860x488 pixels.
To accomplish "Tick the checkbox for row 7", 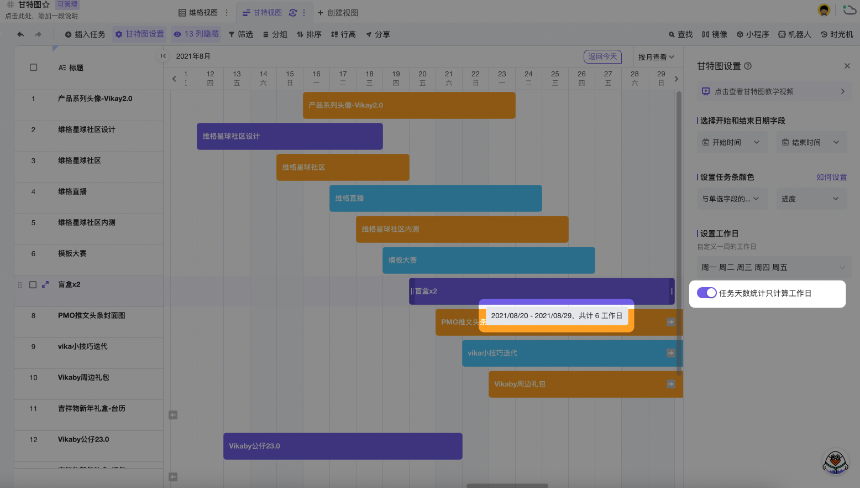I will pos(33,284).
